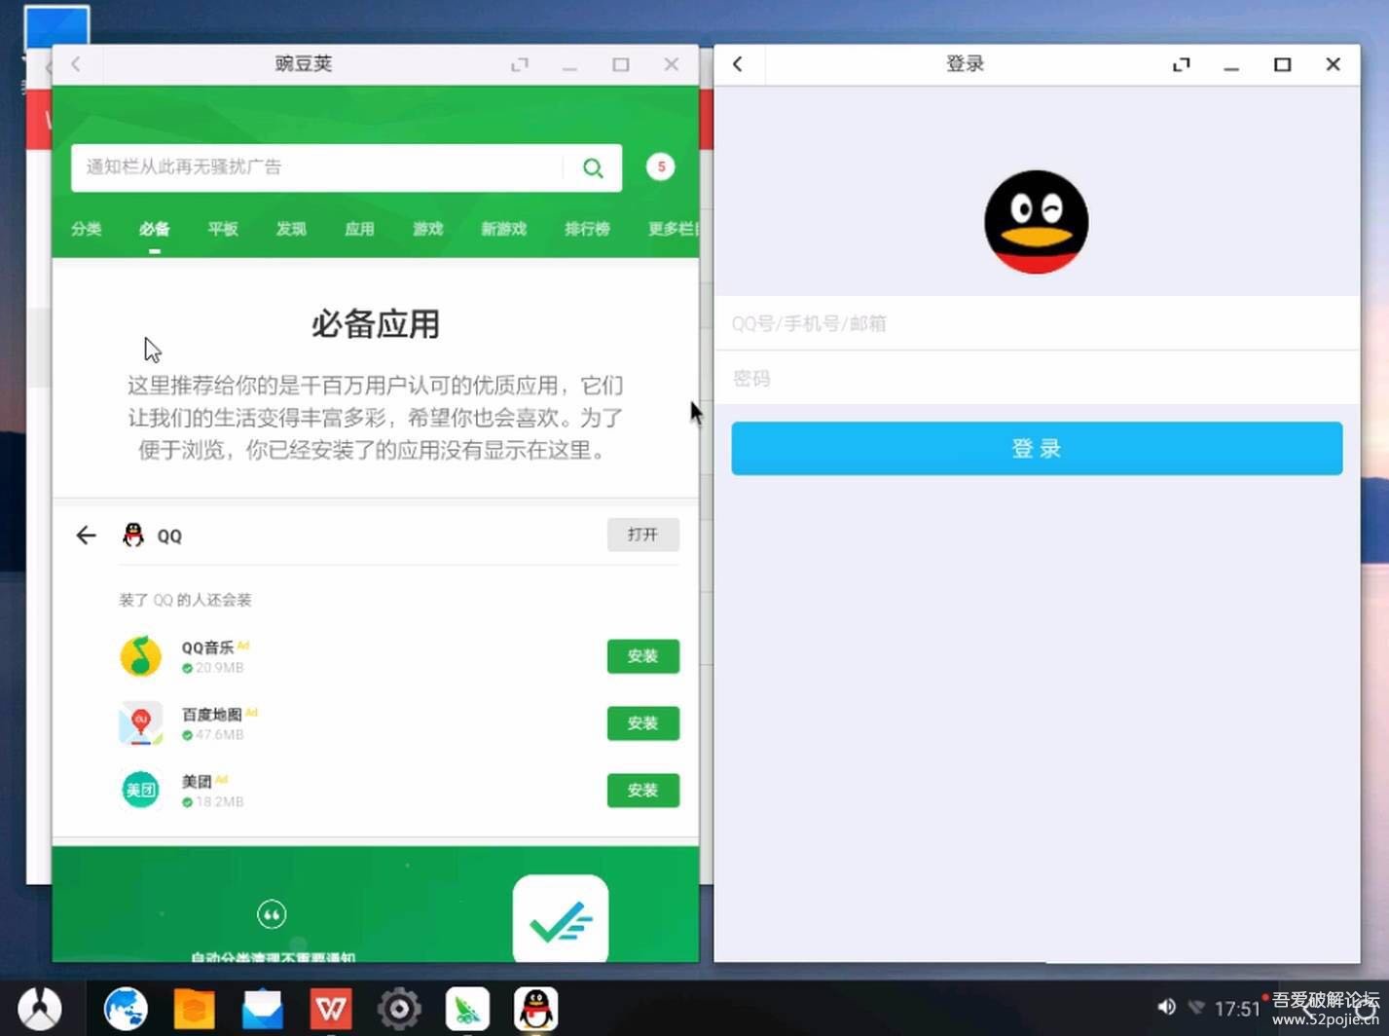Image resolution: width=1389 pixels, height=1036 pixels.
Task: Install 美团 with its 安装 button
Action: pos(643,790)
